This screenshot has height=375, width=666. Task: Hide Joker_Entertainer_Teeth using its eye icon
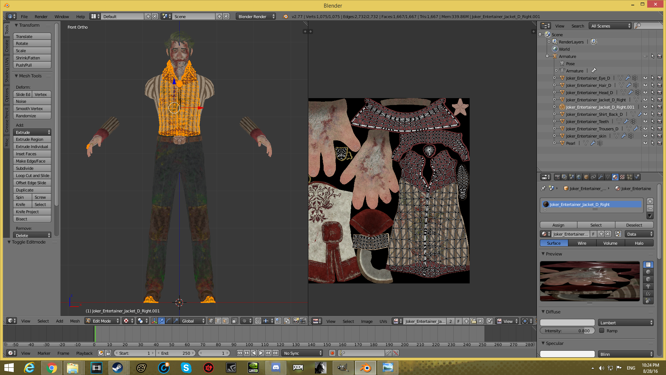pos(645,121)
